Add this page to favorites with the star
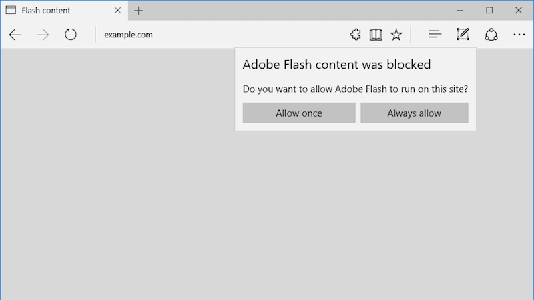This screenshot has height=300, width=534. click(396, 35)
